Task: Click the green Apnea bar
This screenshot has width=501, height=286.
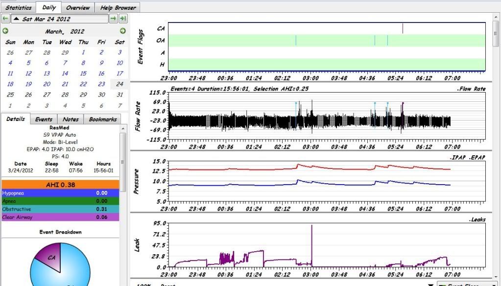Action: pyautogui.click(x=60, y=201)
